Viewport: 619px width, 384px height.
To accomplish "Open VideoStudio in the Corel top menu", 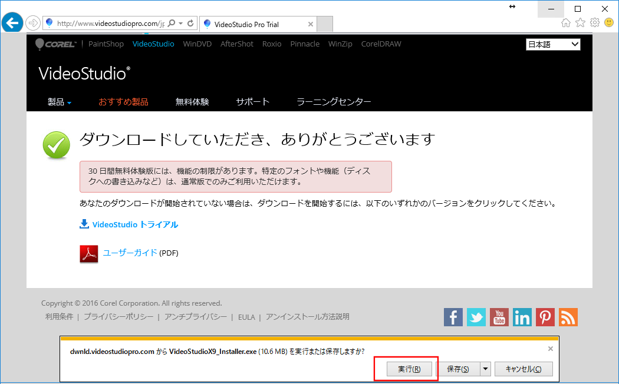I will click(x=153, y=44).
